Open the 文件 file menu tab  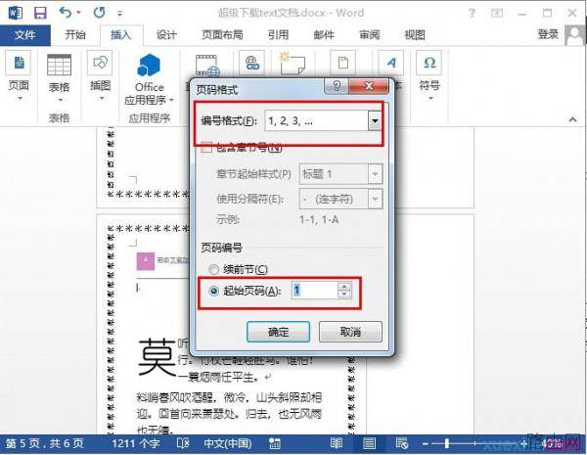pyautogui.click(x=25, y=35)
